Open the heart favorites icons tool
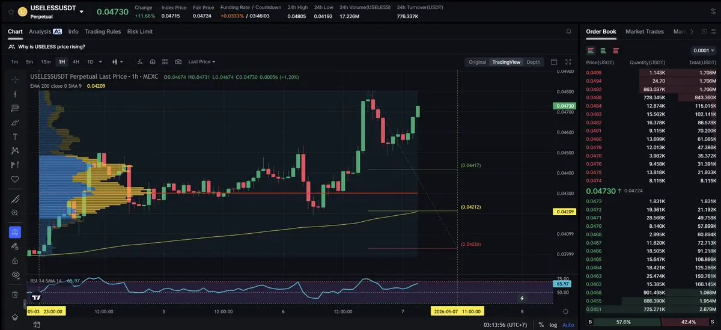 (x=15, y=179)
